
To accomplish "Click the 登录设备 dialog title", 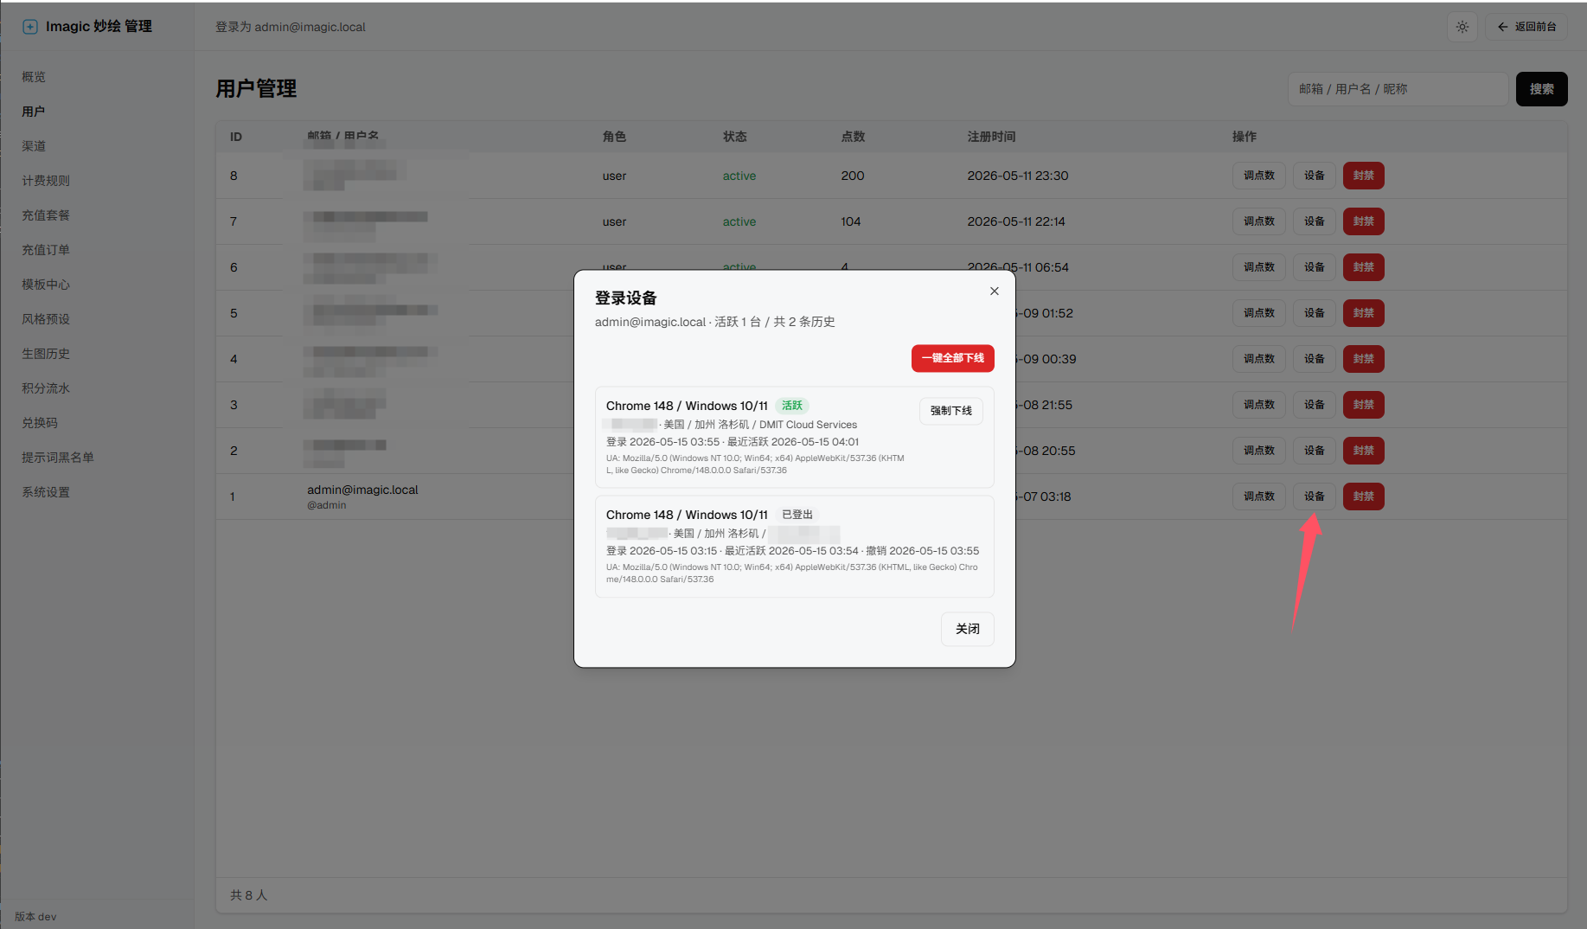I will click(x=626, y=298).
